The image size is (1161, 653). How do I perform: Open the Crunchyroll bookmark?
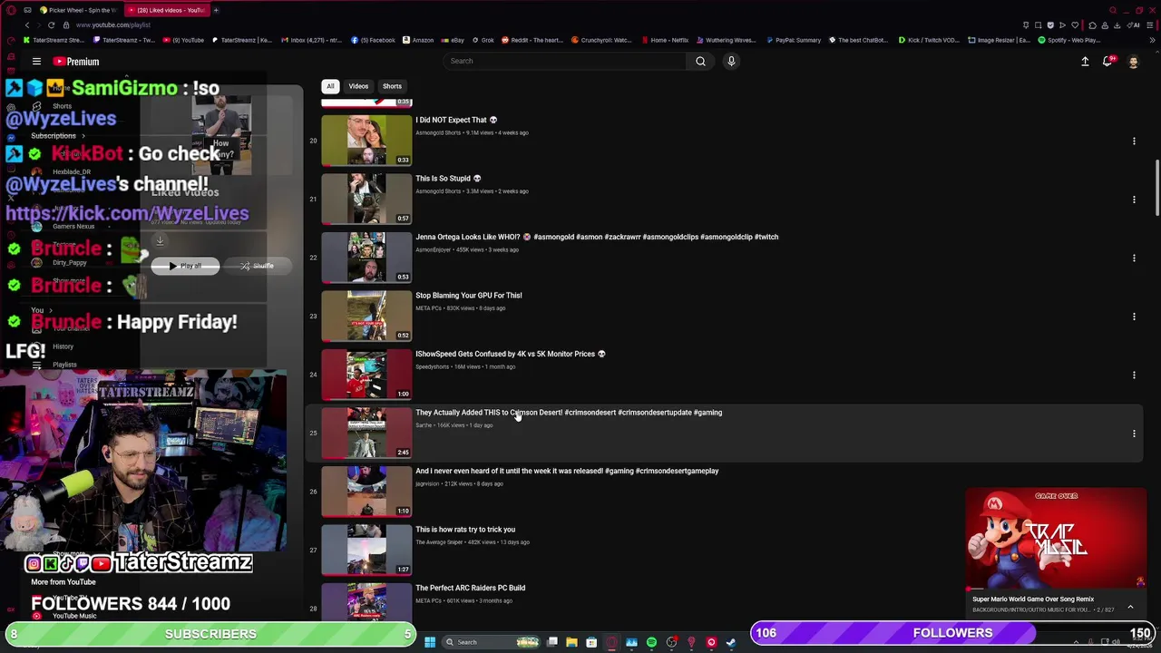coord(600,40)
